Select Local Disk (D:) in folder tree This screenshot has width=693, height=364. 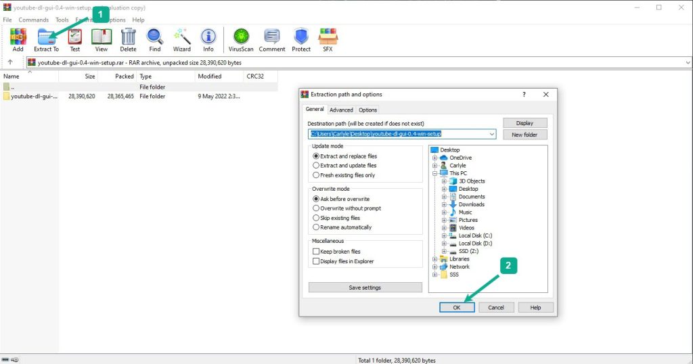pyautogui.click(x=475, y=244)
